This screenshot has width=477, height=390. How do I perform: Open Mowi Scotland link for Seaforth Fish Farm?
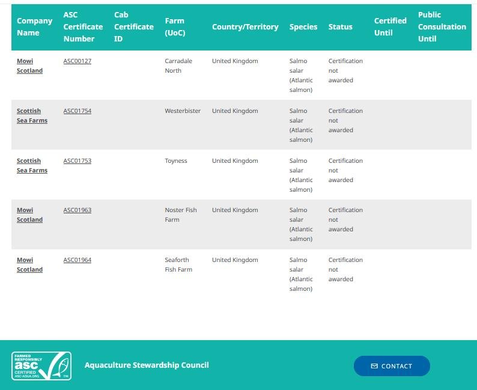point(29,265)
